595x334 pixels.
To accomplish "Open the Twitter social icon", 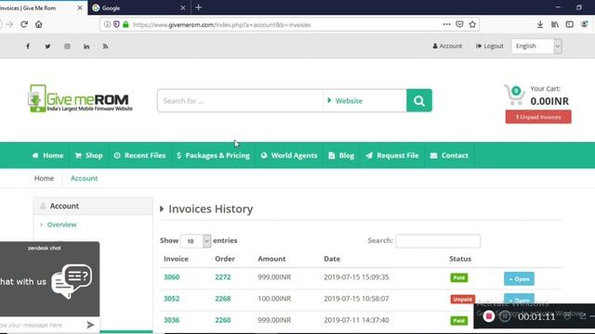I will [x=47, y=46].
